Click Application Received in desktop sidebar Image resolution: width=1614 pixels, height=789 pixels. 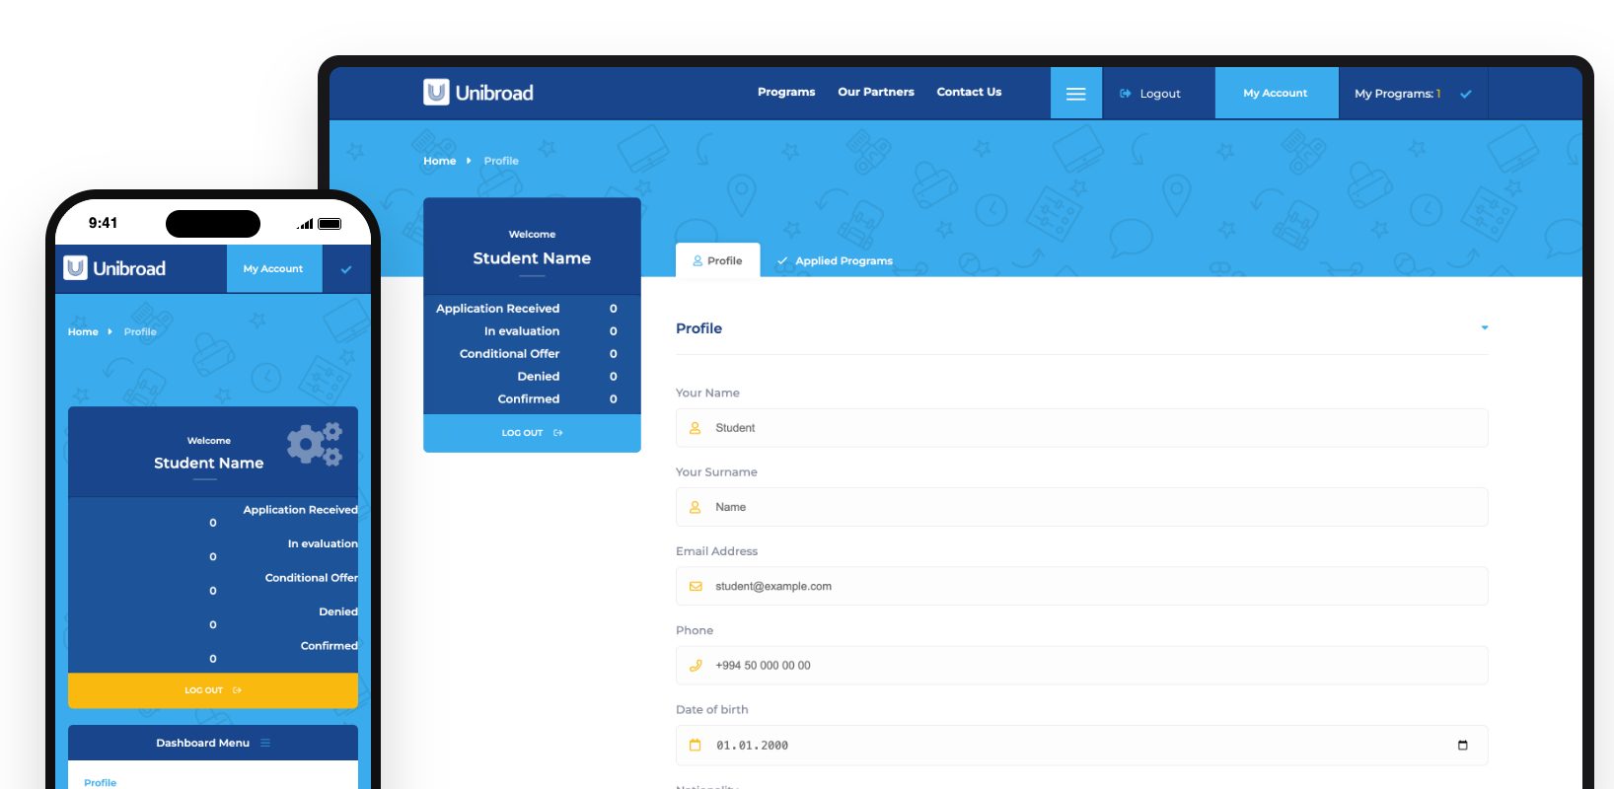point(497,309)
